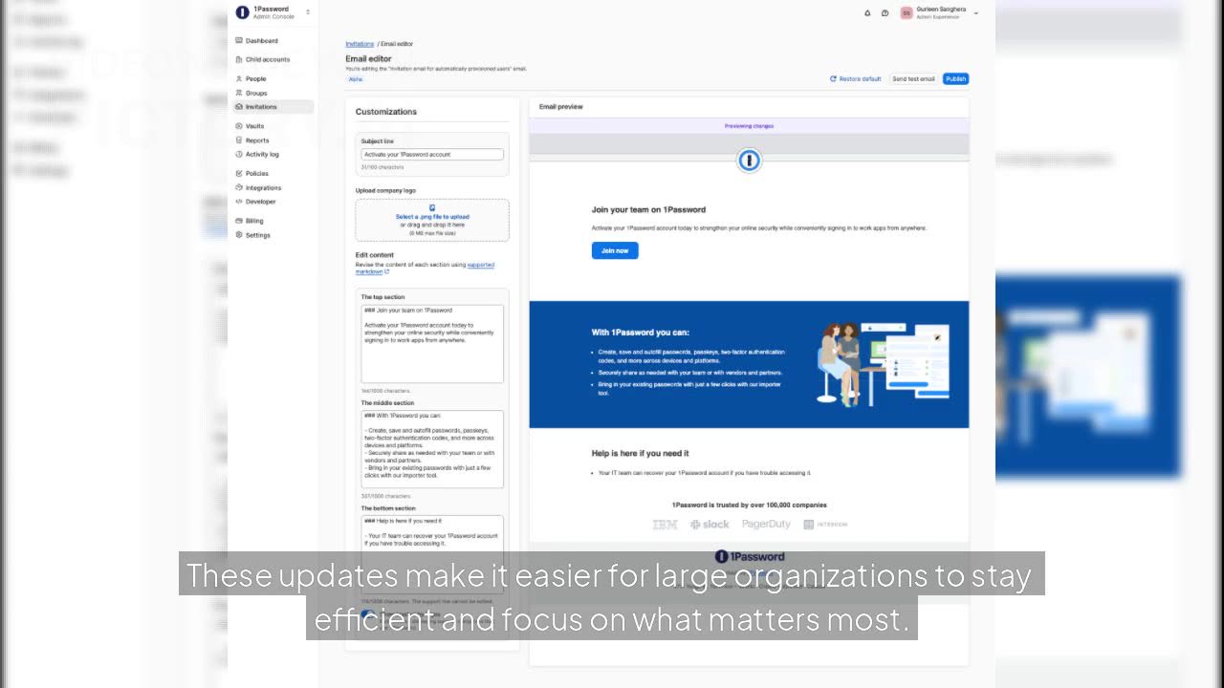1224x688 pixels.
Task: Click the Intercom logo in trusted companies
Action: (825, 525)
